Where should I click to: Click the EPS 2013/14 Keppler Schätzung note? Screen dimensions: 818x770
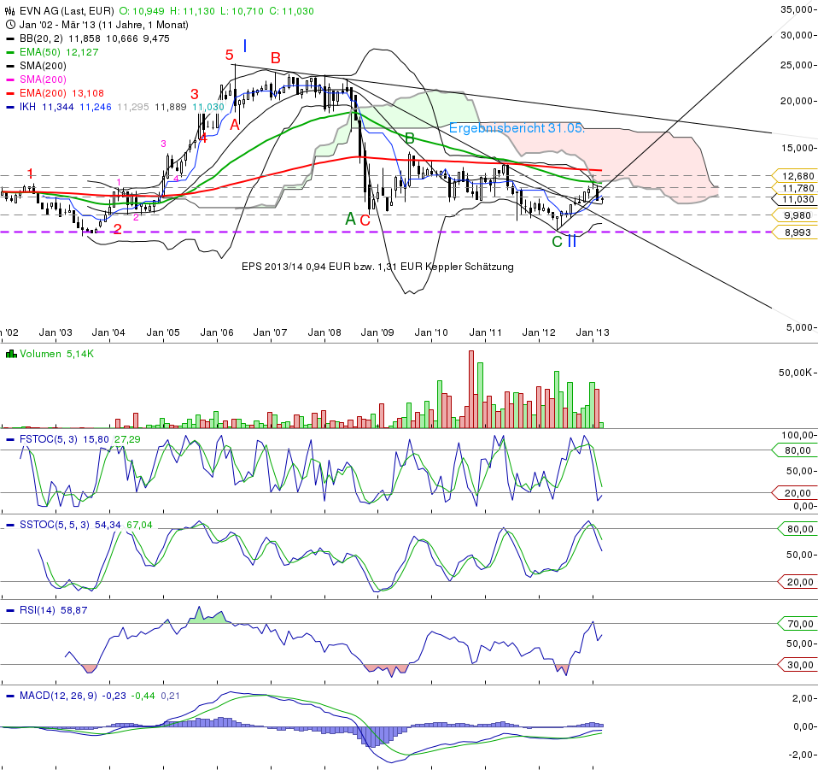(x=378, y=267)
